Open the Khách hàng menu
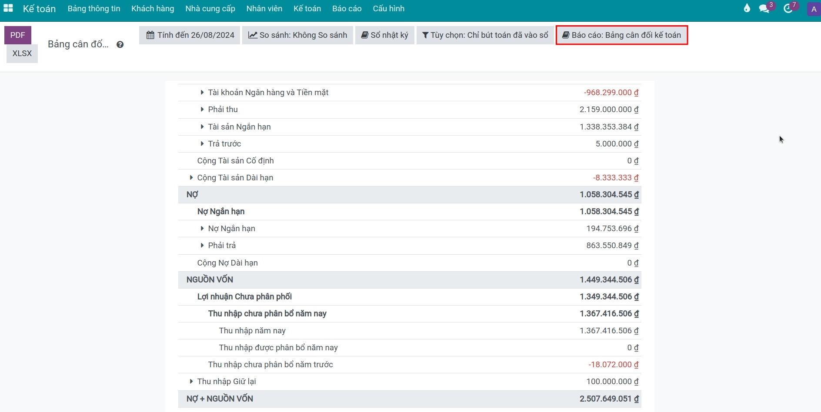821x412 pixels. click(x=153, y=9)
